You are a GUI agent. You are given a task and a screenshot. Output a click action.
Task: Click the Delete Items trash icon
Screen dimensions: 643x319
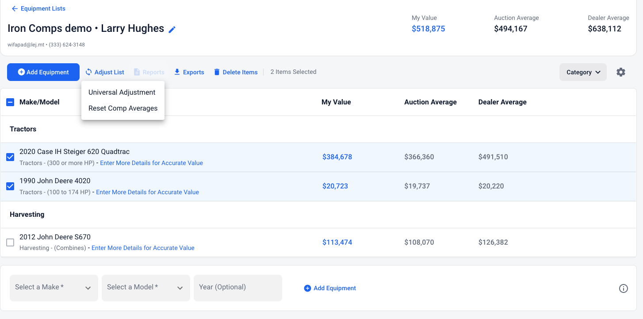[x=217, y=72]
